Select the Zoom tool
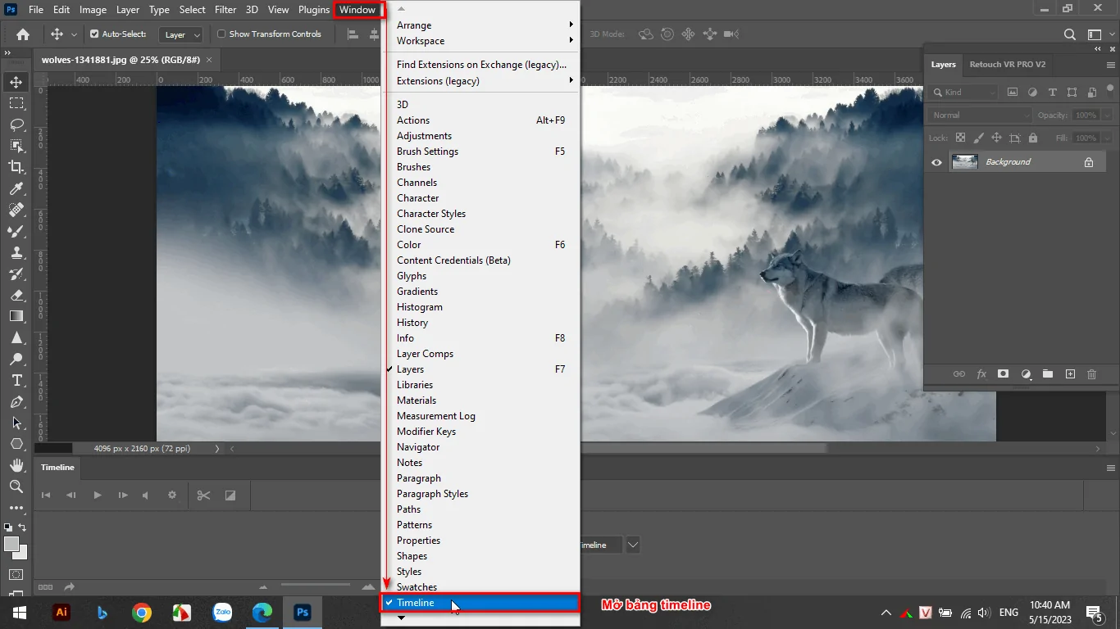This screenshot has width=1120, height=629. [16, 487]
